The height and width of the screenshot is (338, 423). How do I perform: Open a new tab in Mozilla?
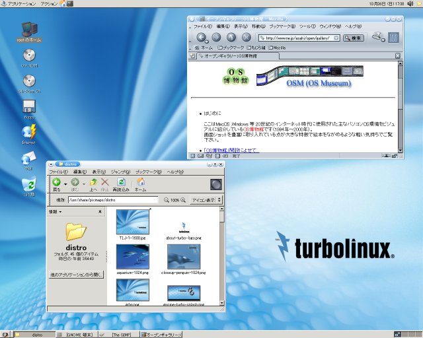pyautogui.click(x=192, y=56)
